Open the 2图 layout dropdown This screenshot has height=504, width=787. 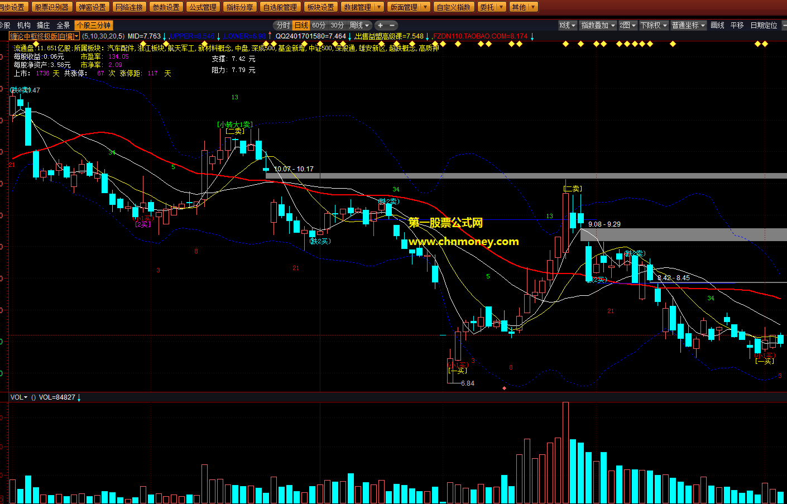click(627, 25)
